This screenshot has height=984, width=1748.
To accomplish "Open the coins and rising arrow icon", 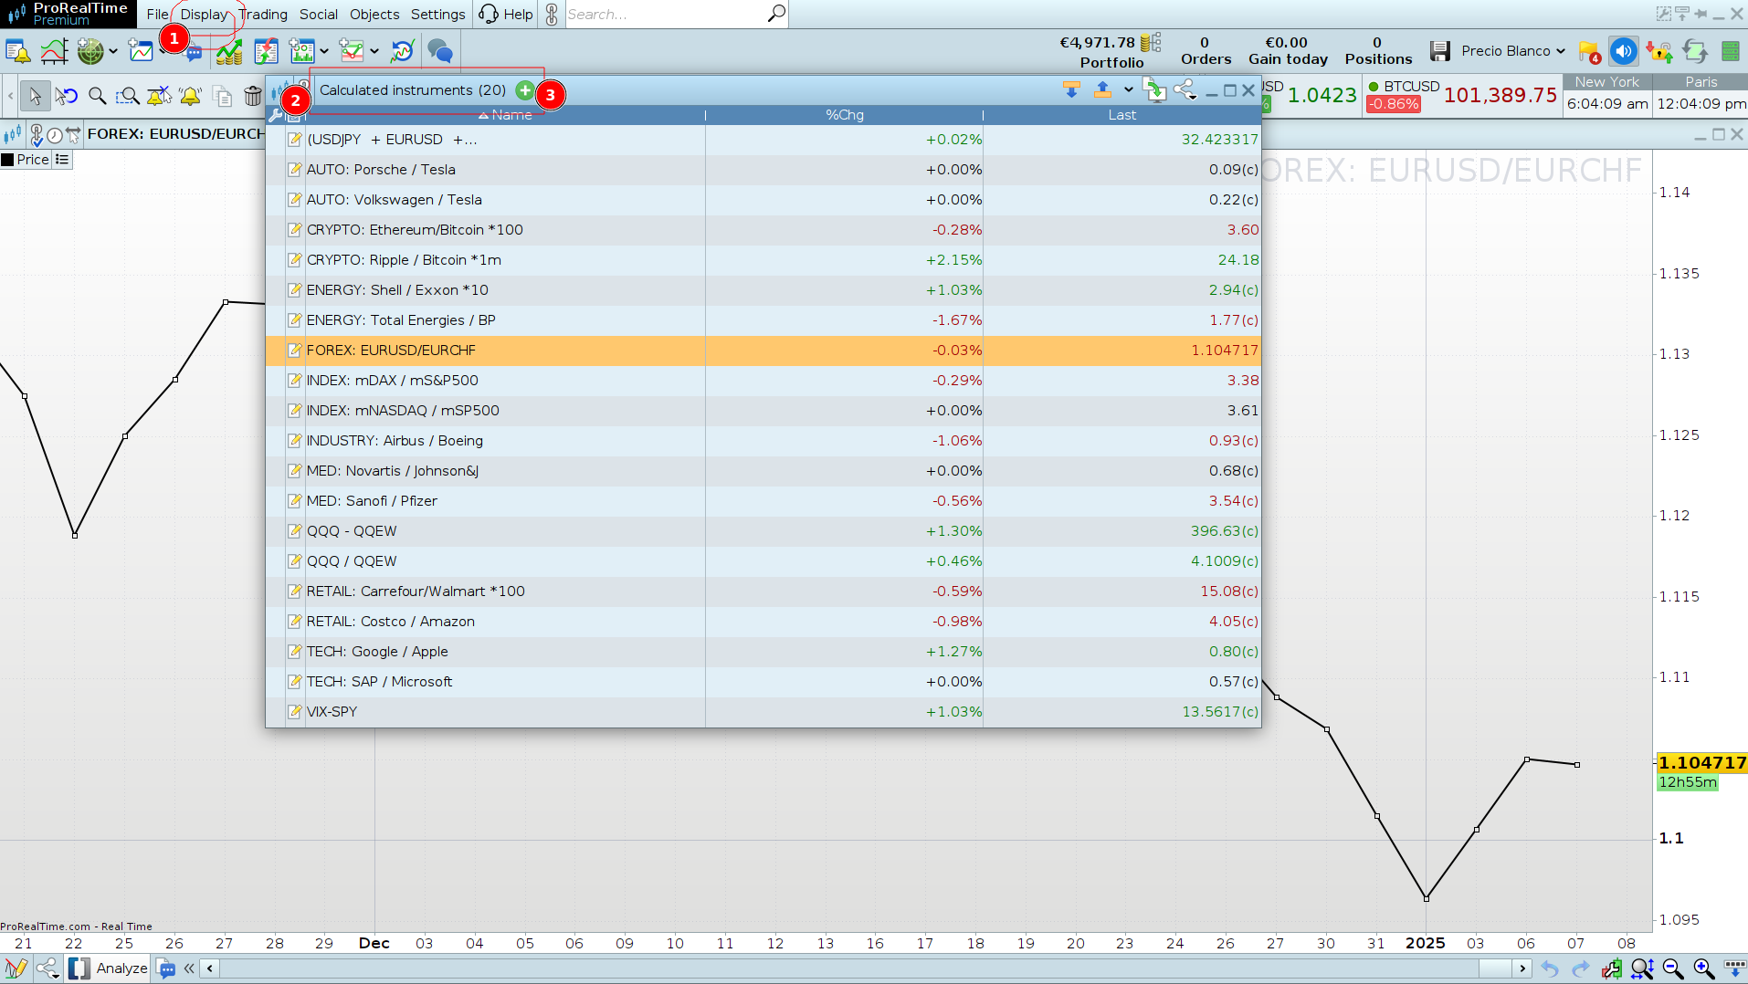I will pyautogui.click(x=229, y=51).
